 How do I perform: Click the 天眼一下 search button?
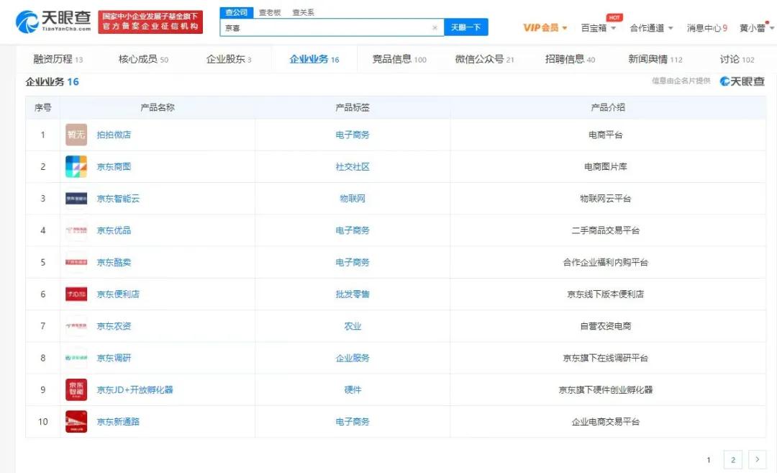click(x=465, y=27)
